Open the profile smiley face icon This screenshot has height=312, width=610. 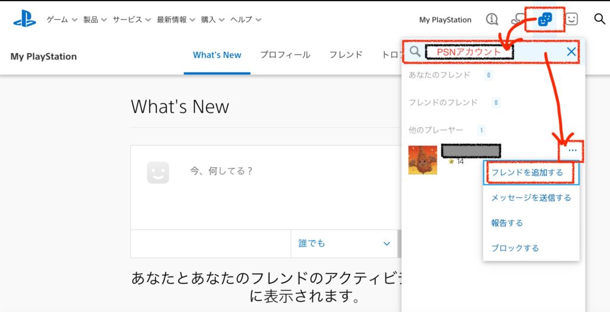571,19
